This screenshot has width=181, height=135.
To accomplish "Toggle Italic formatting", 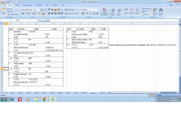I will click(x=26, y=14).
